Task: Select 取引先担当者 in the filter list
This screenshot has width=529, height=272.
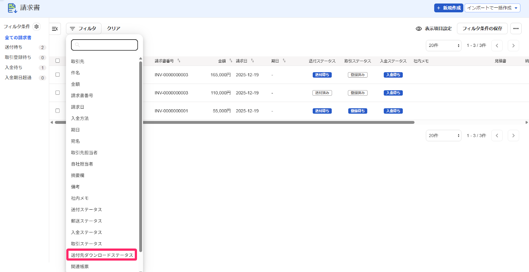Action: [84, 153]
